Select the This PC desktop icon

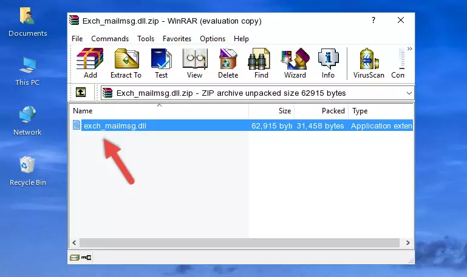pyautogui.click(x=27, y=72)
